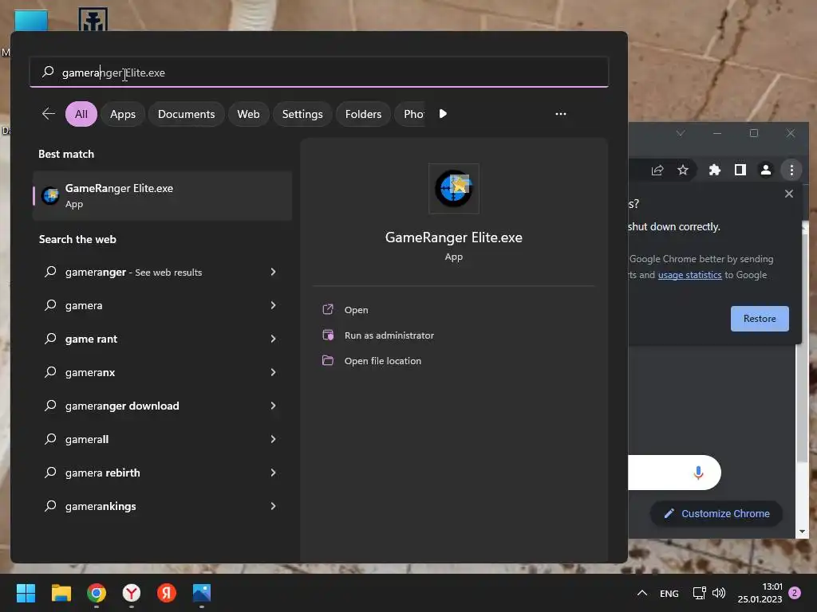817x612 pixels.
Task: Click the network tray icon
Action: click(699, 593)
